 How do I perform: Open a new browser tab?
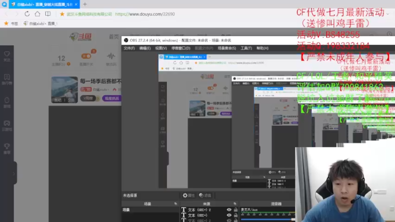pos(85,4)
